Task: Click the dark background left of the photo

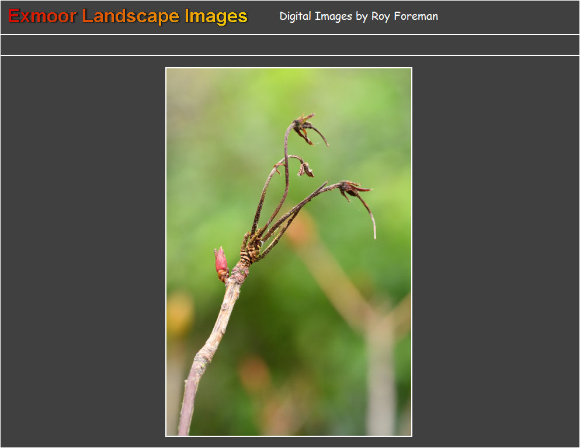Action: click(x=83, y=252)
